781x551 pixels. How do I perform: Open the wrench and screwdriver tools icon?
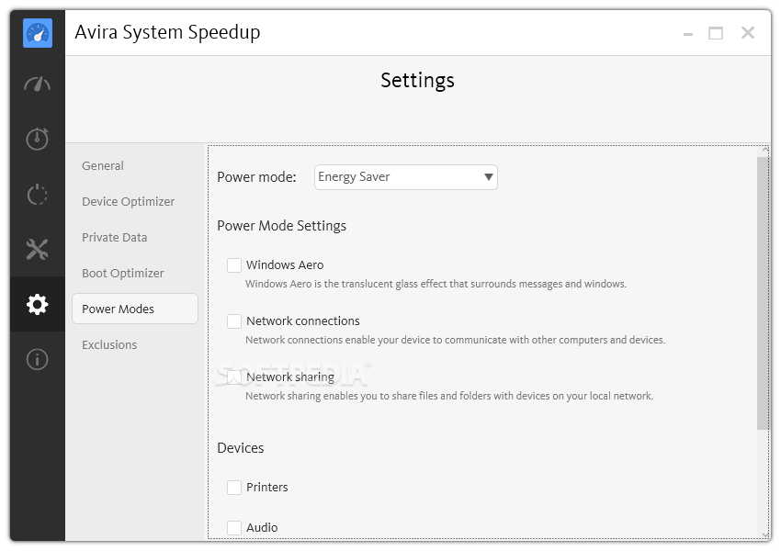pyautogui.click(x=38, y=250)
